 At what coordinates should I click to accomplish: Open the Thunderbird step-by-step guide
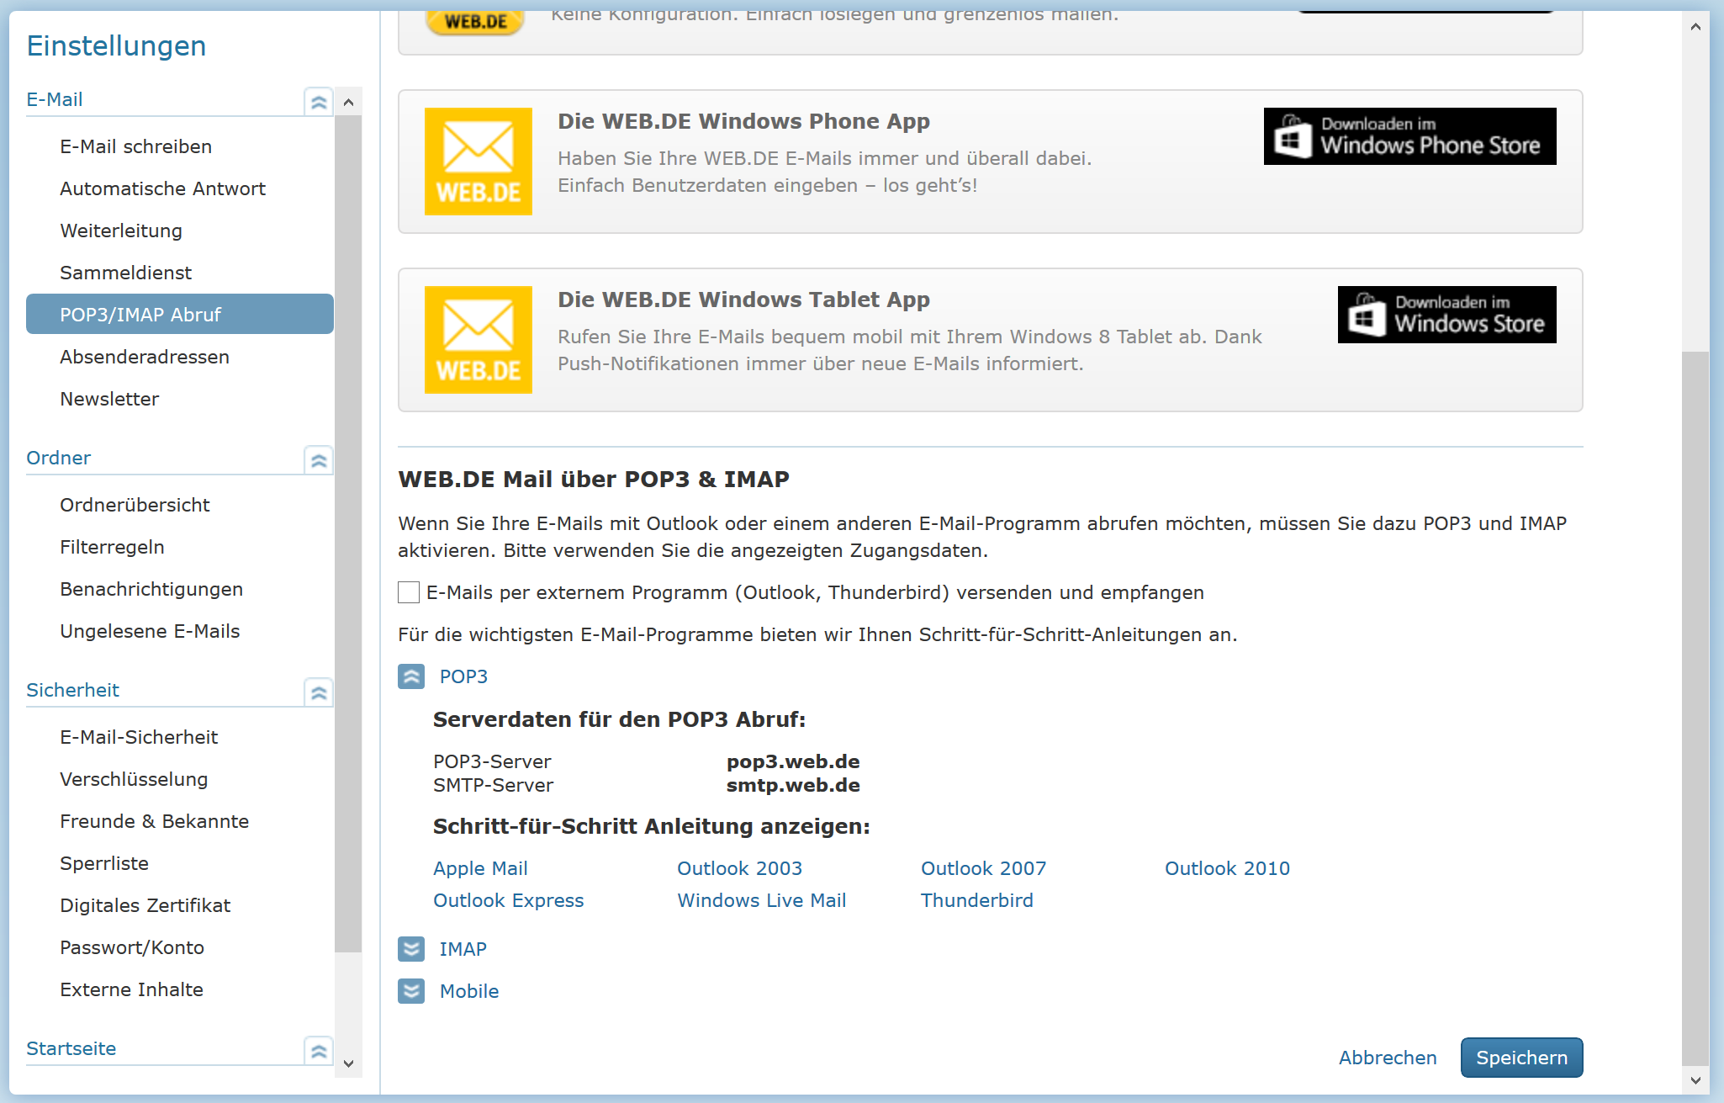coord(976,900)
